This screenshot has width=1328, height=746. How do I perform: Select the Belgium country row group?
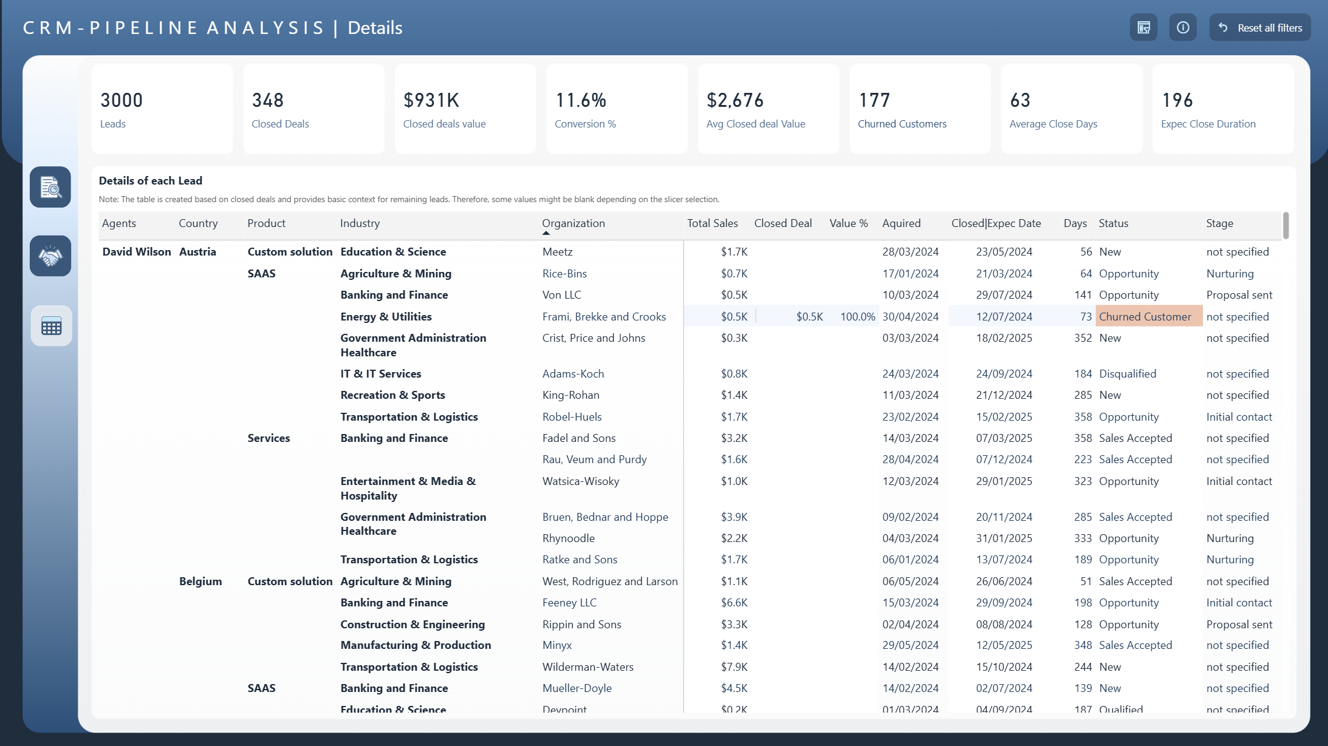pyautogui.click(x=200, y=582)
